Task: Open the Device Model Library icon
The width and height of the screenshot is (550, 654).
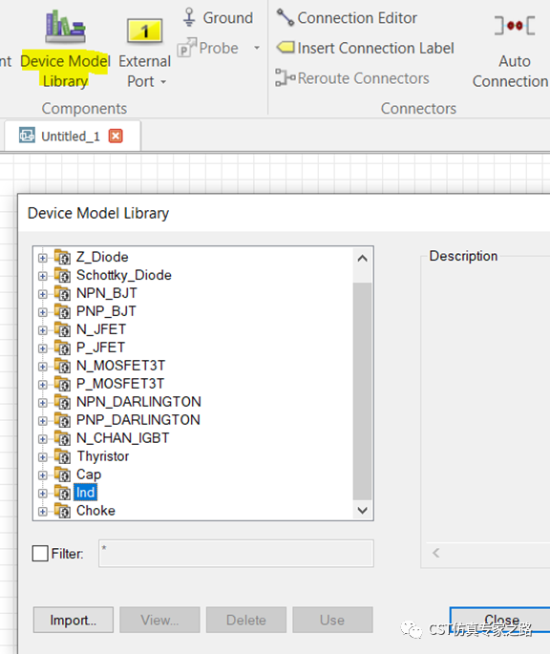Action: (x=66, y=27)
